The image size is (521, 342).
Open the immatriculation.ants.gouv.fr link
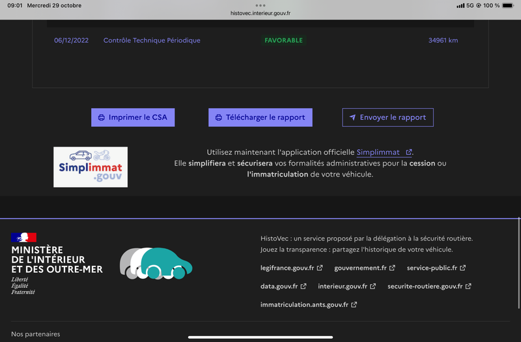304,304
